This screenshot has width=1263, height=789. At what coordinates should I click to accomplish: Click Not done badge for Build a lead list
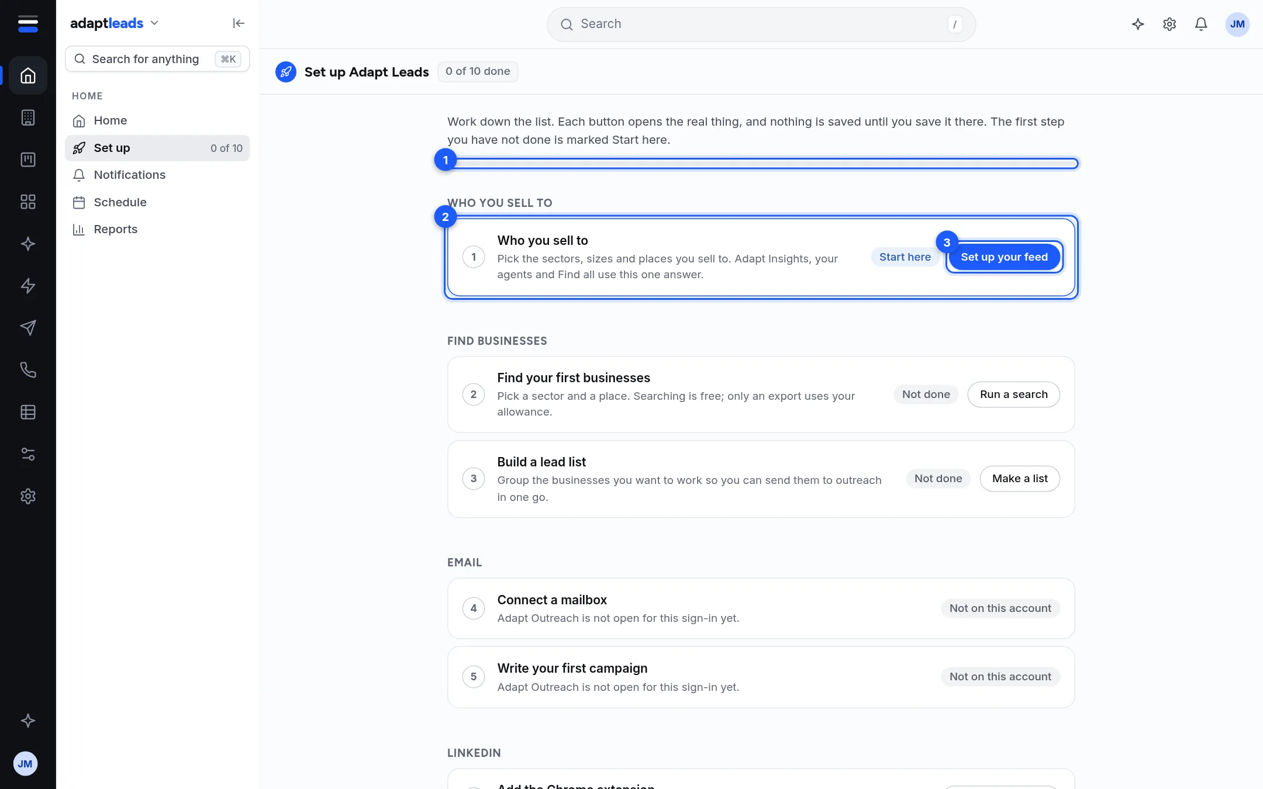[938, 479]
